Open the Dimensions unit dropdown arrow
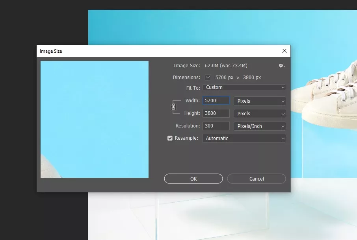 (x=208, y=78)
